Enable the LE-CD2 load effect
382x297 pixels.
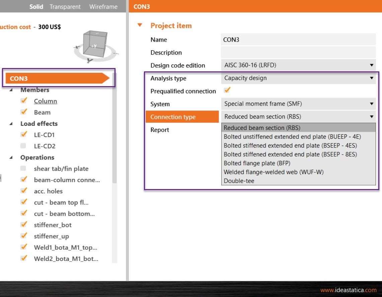pyautogui.click(x=24, y=146)
